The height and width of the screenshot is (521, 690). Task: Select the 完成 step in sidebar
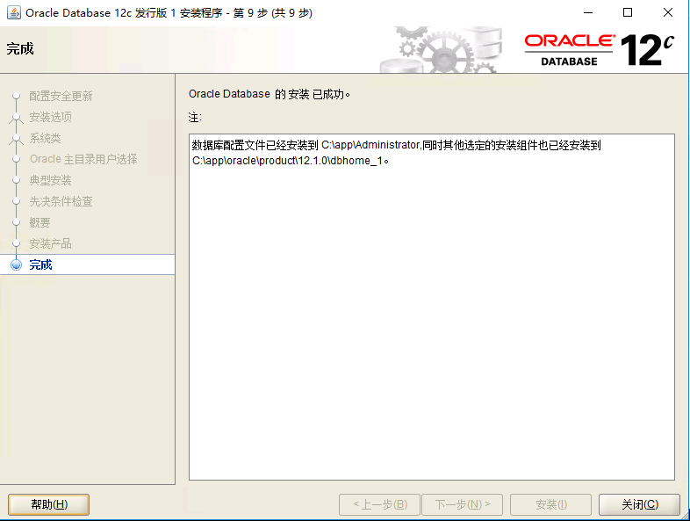(40, 264)
